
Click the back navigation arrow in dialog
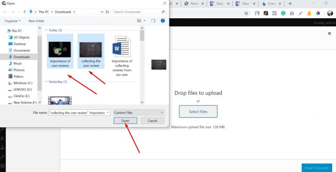tap(5, 12)
